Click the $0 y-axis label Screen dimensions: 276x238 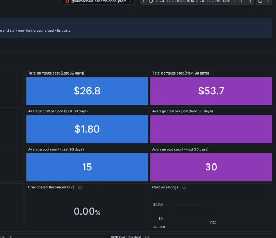[160, 219]
